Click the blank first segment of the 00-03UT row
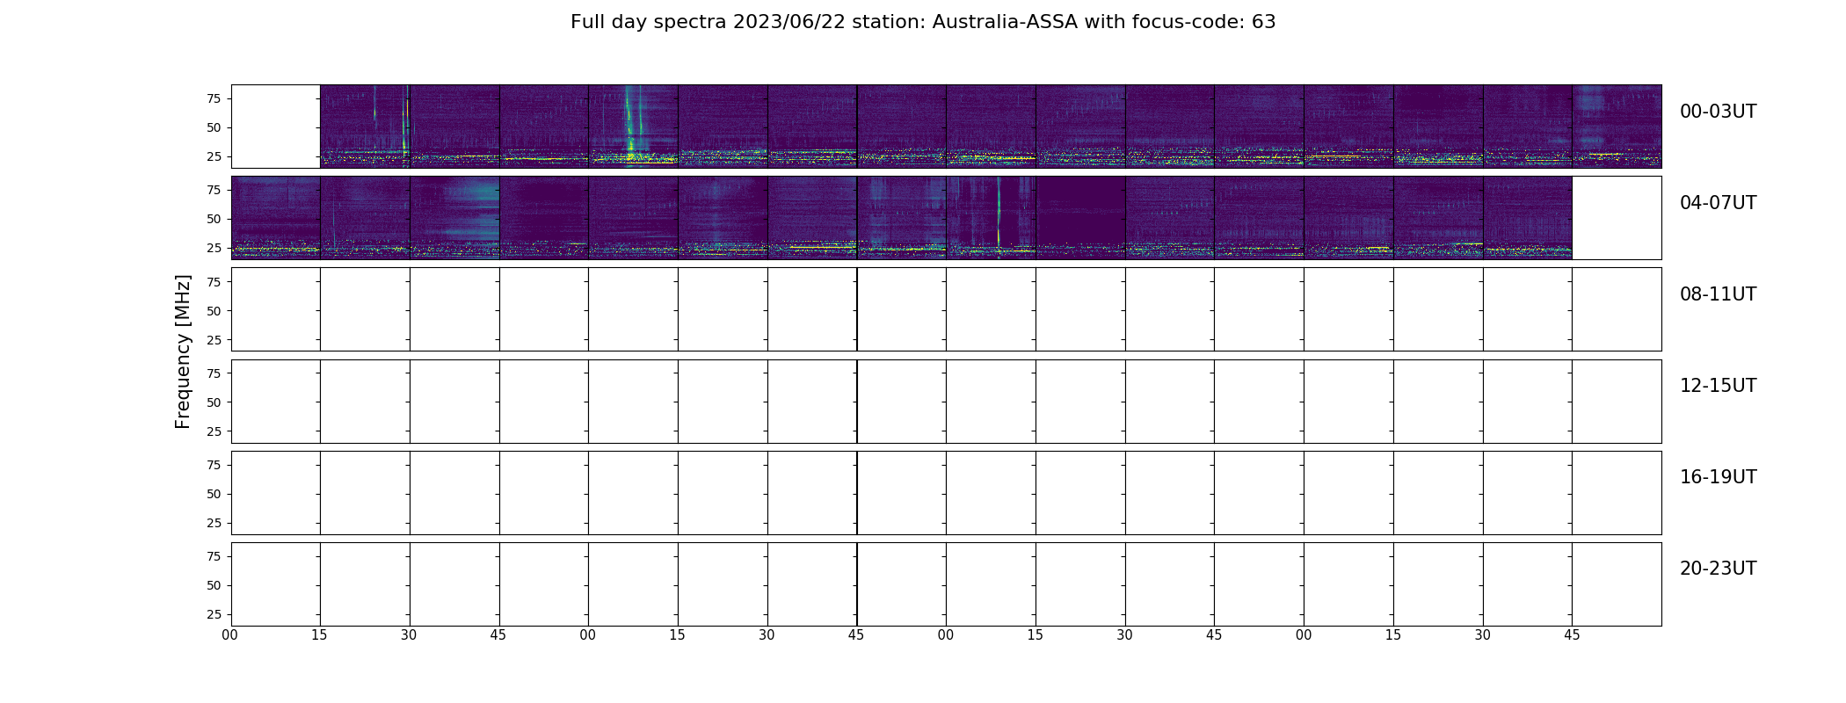This screenshot has width=1846, height=703. point(276,126)
